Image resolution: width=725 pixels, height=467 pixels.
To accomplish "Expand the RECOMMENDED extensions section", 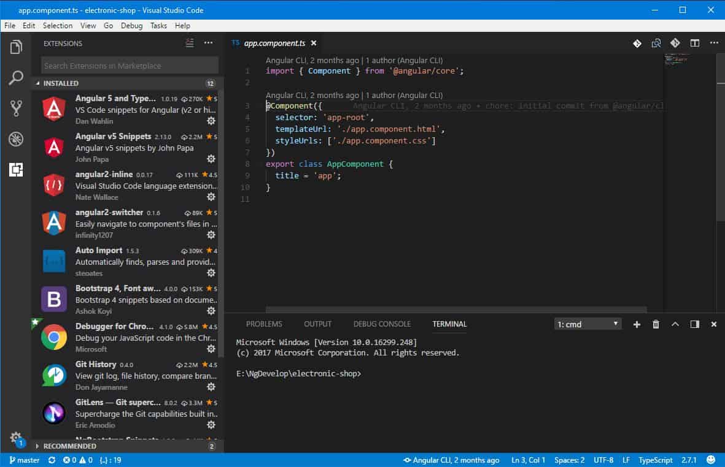I will click(127, 446).
